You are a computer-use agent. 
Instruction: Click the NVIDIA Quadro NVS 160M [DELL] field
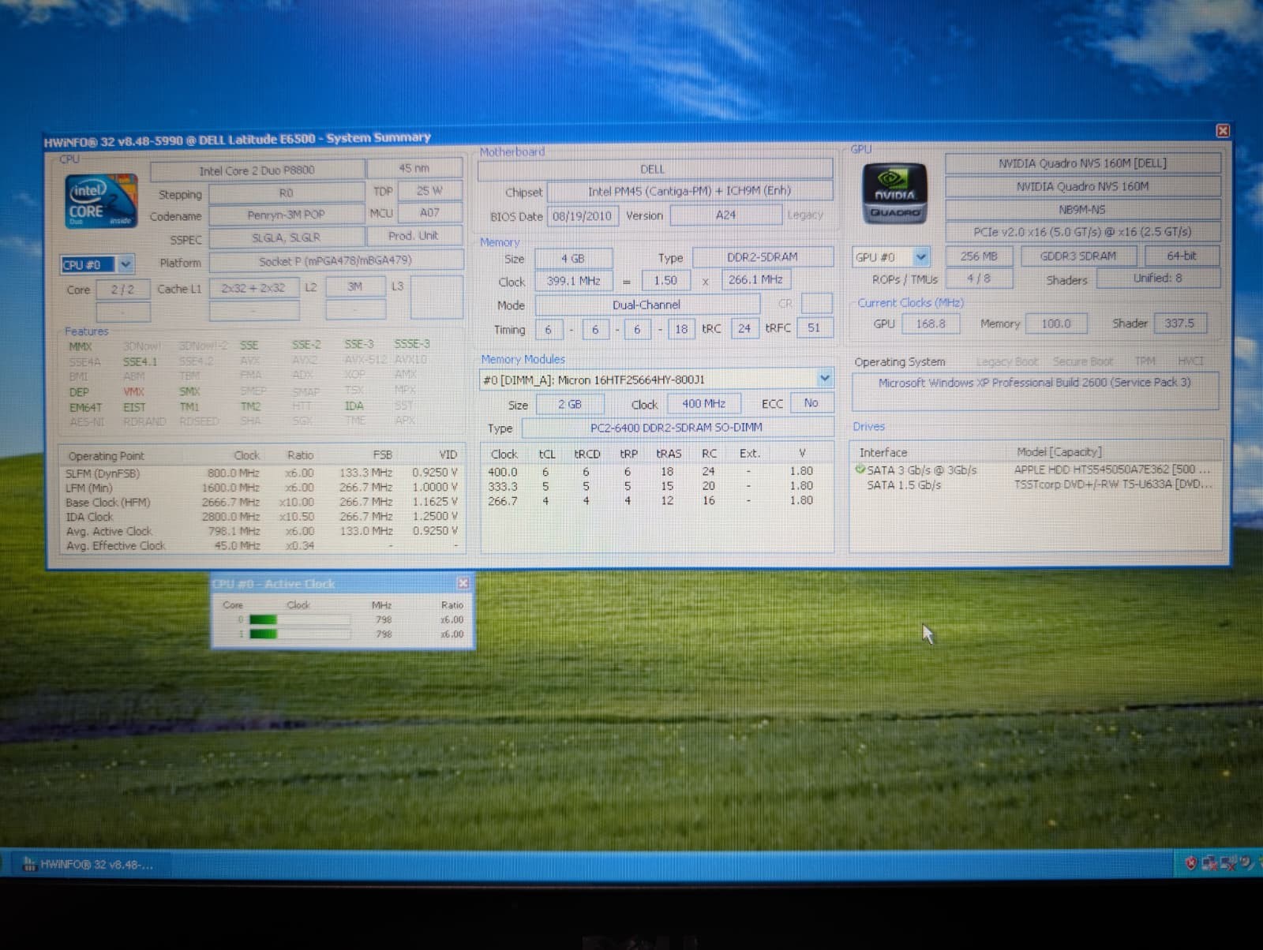click(1082, 163)
